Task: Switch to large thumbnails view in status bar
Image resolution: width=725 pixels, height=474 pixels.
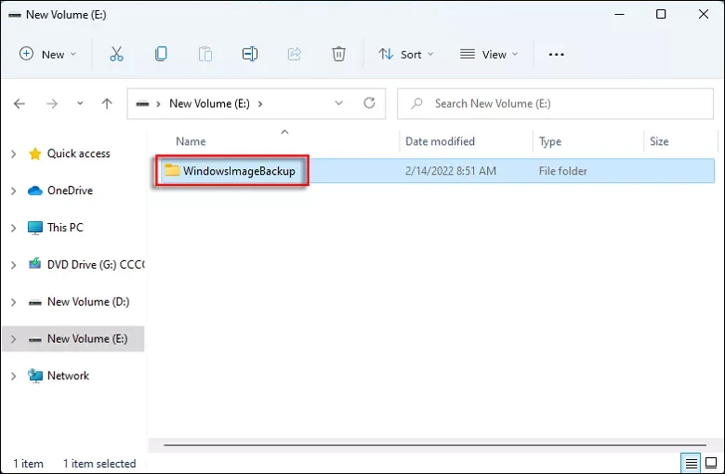Action: (711, 463)
